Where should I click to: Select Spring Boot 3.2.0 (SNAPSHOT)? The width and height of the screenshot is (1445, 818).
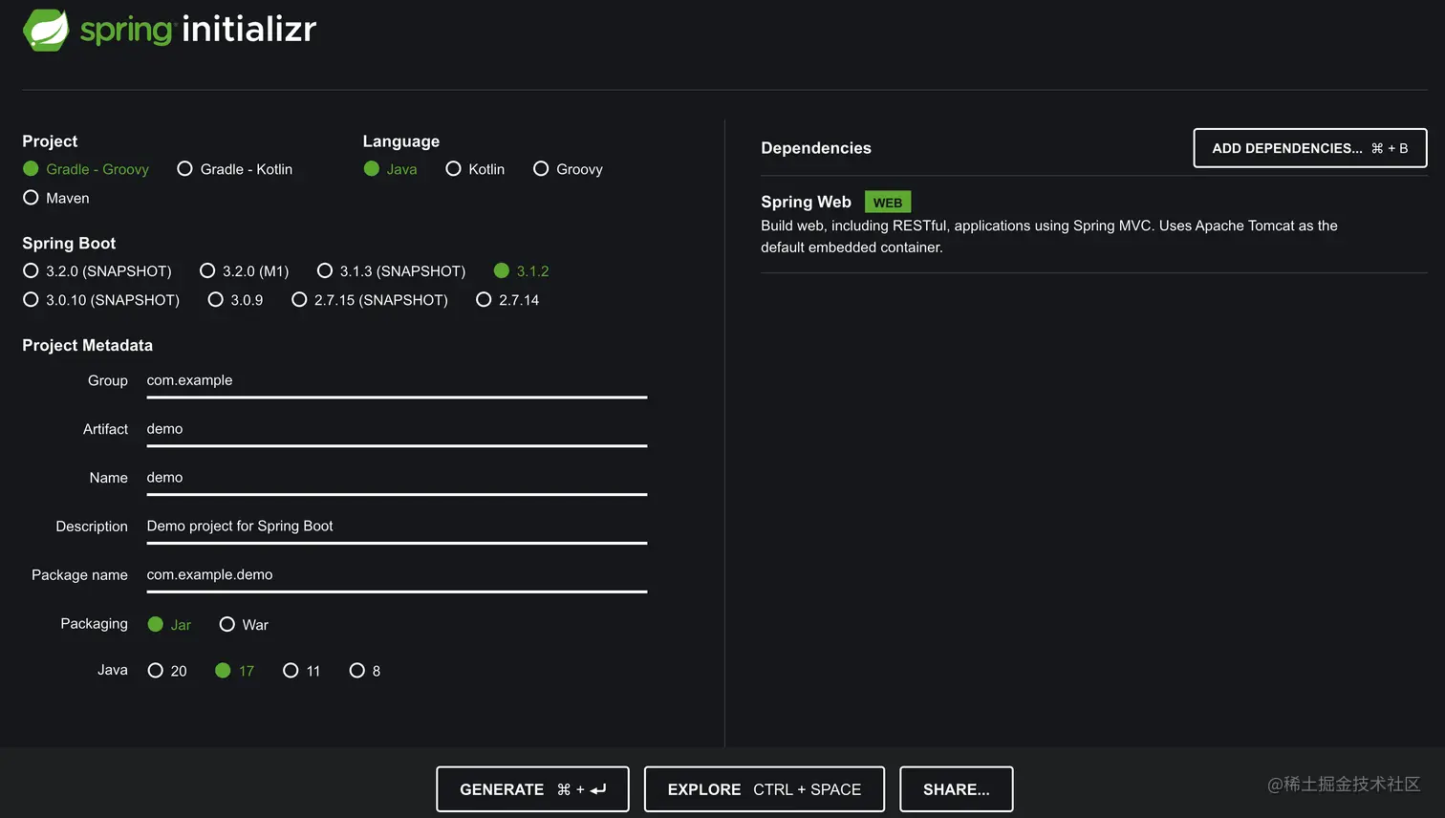(x=97, y=271)
